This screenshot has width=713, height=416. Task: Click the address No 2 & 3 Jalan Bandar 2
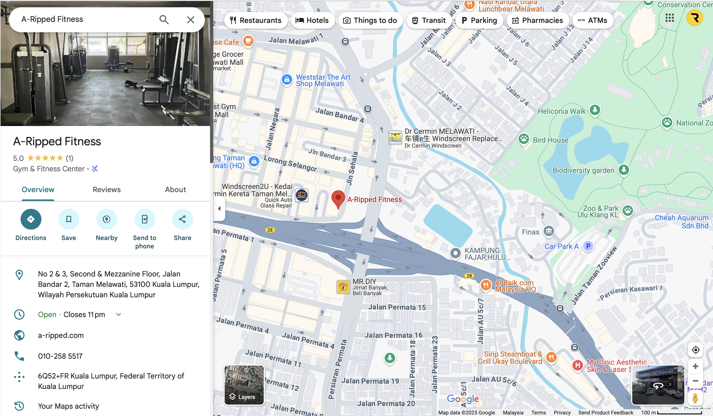[119, 284]
